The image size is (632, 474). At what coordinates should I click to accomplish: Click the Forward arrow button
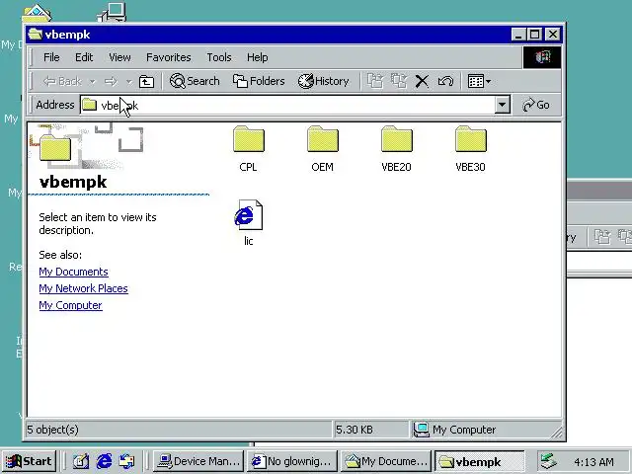[111, 81]
